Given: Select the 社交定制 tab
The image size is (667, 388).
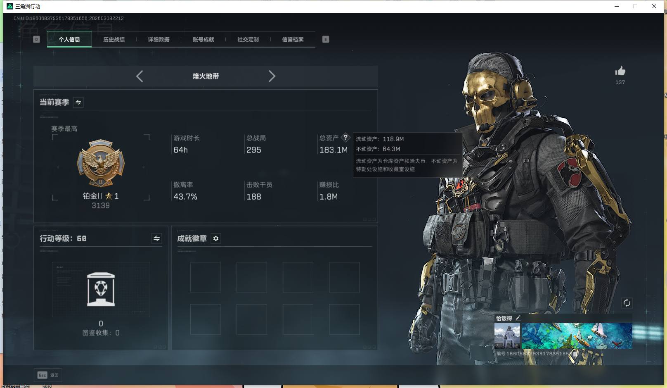Looking at the screenshot, I should pyautogui.click(x=248, y=39).
